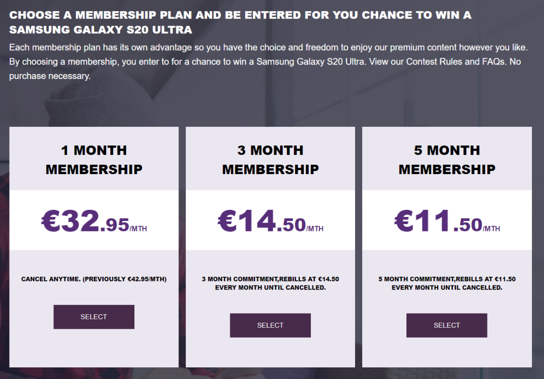Viewport: 544px width, 379px height.
Task: Click the 3 month commitment rebill notice
Action: tap(270, 283)
